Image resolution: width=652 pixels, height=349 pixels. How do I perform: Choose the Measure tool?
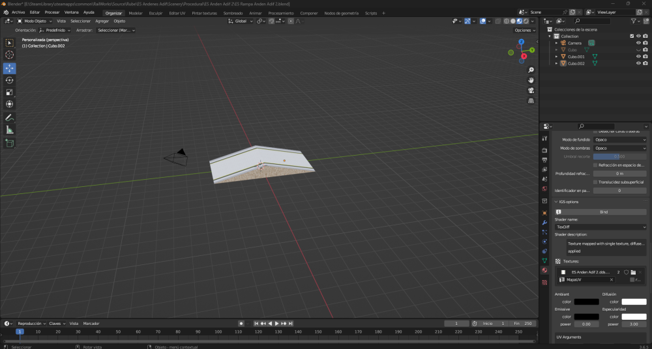coord(10,130)
